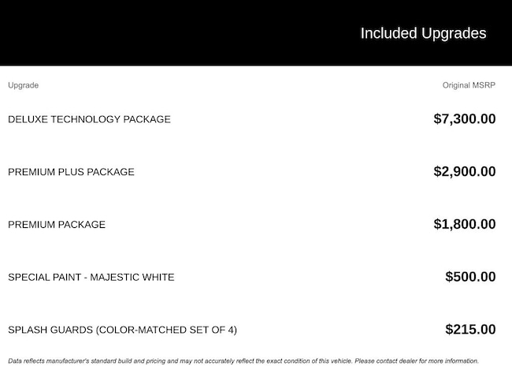Click the $500.00 paint price
Viewport: 512px width, 385px height.
click(470, 277)
